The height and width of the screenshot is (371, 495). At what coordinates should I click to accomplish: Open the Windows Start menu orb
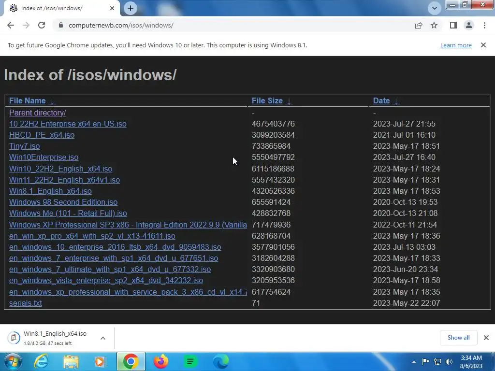pos(13,361)
